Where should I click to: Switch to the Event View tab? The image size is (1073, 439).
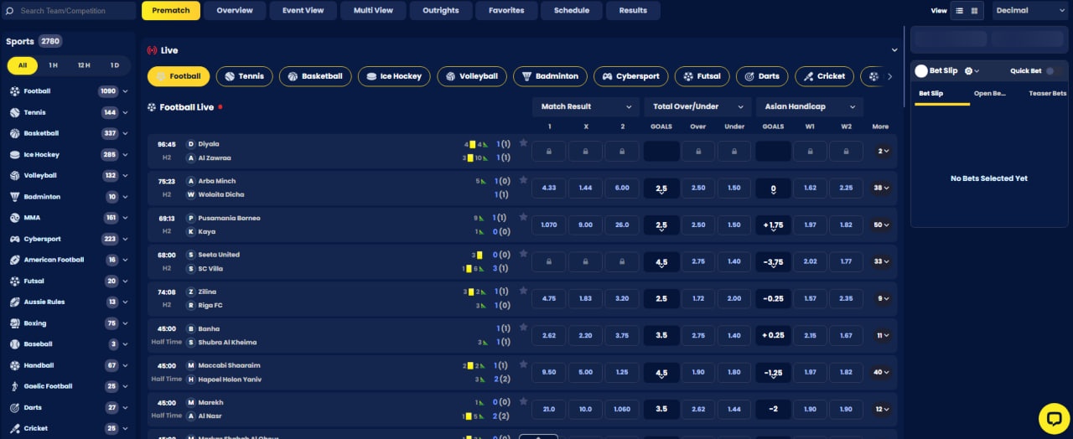304,11
